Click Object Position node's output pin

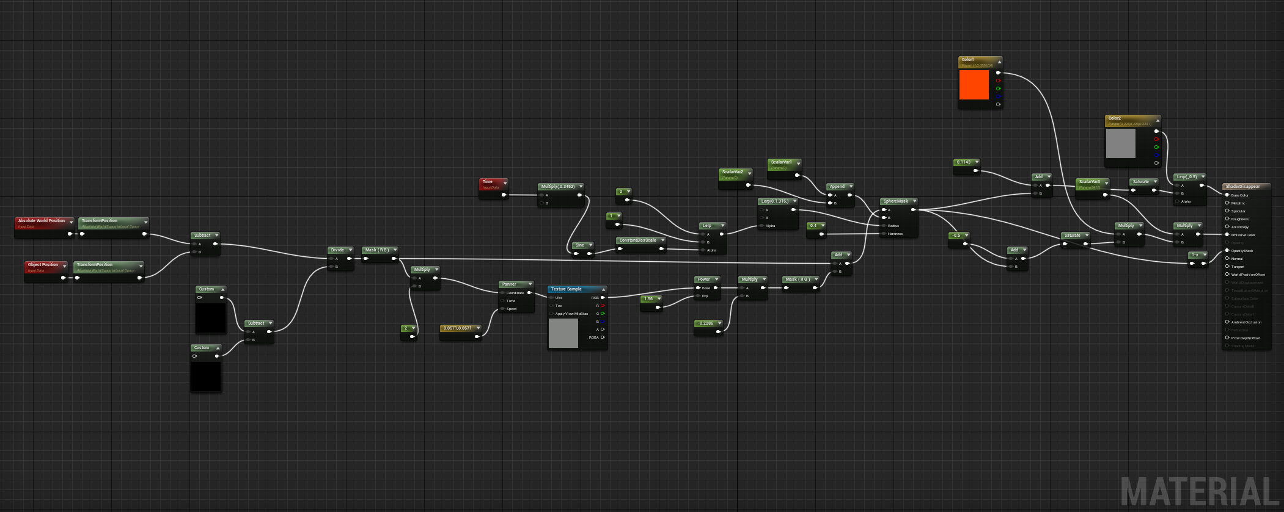pyautogui.click(x=63, y=278)
